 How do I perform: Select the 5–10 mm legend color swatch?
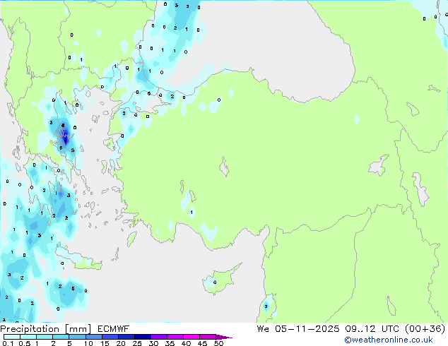pos(77,337)
